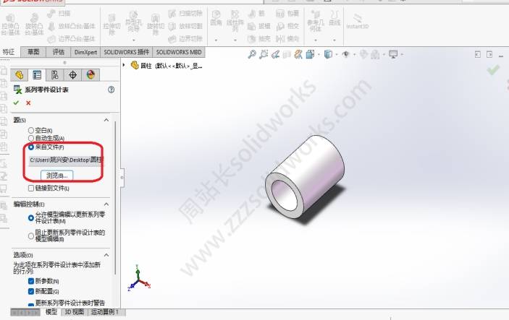Select the Swept Boss (扫描) tool
The width and height of the screenshot is (509, 320).
coord(59,13)
